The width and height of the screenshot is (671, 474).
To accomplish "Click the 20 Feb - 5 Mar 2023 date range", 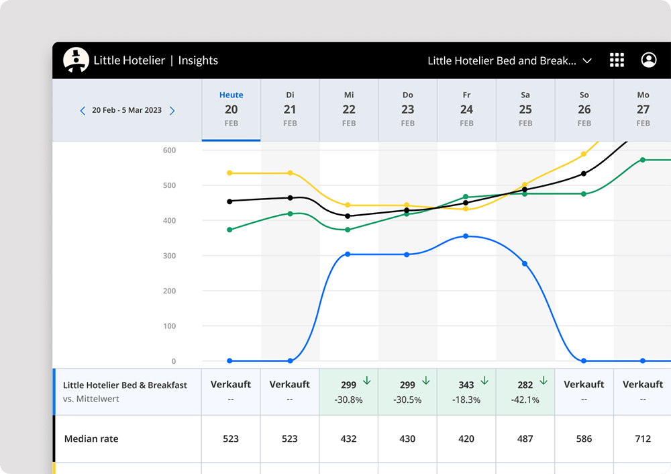I will [127, 110].
